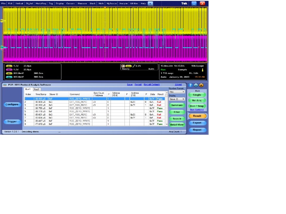Click the yellow acquisition status indicator icon

click(203, 70)
